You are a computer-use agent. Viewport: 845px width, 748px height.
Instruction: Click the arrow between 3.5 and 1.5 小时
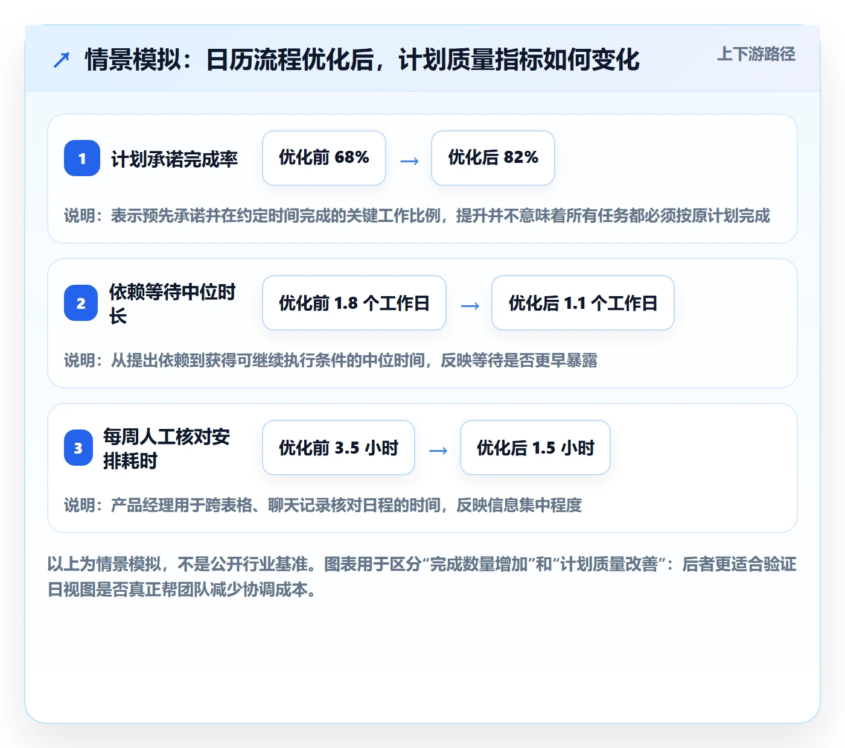(438, 451)
